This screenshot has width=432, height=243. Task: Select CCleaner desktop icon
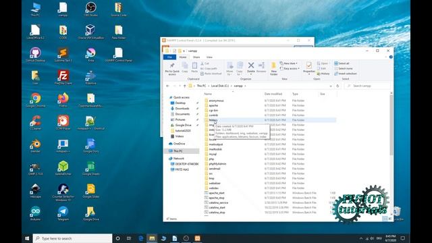[35, 122]
